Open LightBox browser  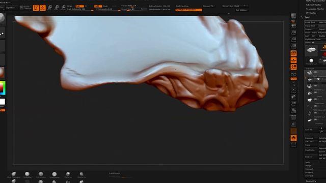(x=10, y=8)
